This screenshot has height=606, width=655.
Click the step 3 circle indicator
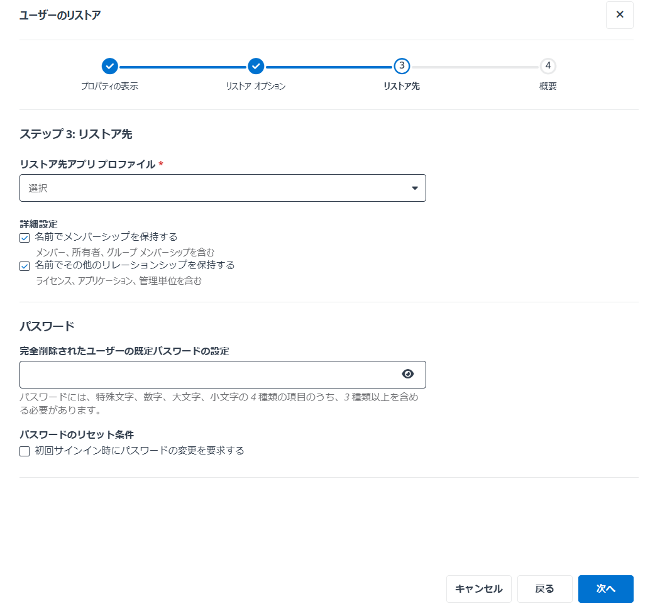tap(402, 66)
